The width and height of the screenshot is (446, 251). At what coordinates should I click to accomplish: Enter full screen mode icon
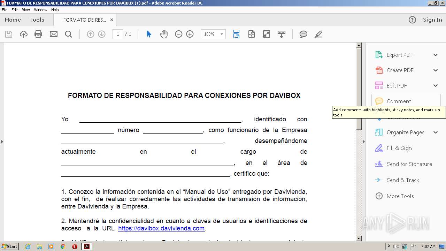267,34
